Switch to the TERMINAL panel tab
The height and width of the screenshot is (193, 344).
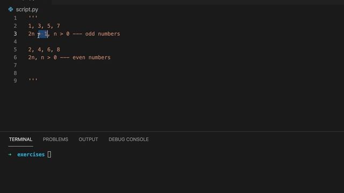[x=20, y=139]
